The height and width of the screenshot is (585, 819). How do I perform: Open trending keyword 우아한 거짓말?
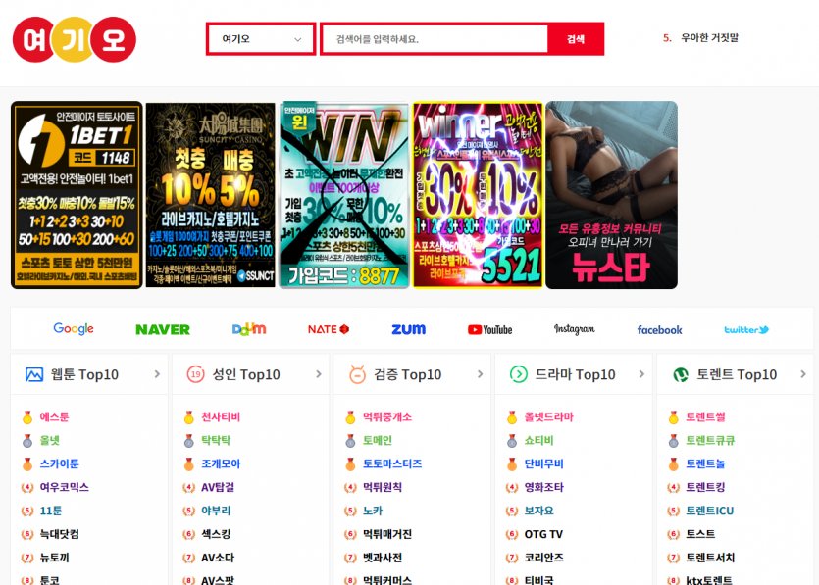click(709, 37)
